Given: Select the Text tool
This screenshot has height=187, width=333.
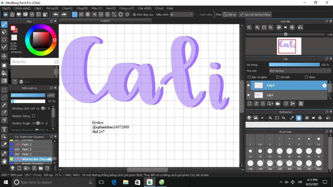Looking at the screenshot, I should [4, 129].
